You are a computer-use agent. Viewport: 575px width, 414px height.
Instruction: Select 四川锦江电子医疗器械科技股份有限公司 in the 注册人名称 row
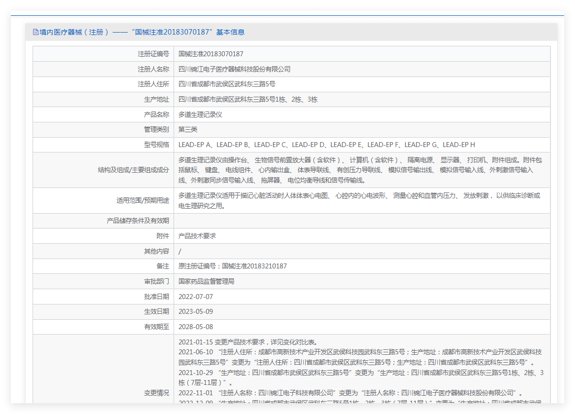tap(234, 70)
